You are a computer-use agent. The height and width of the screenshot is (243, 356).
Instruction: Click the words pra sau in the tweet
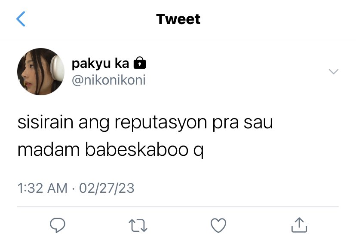tap(242, 124)
